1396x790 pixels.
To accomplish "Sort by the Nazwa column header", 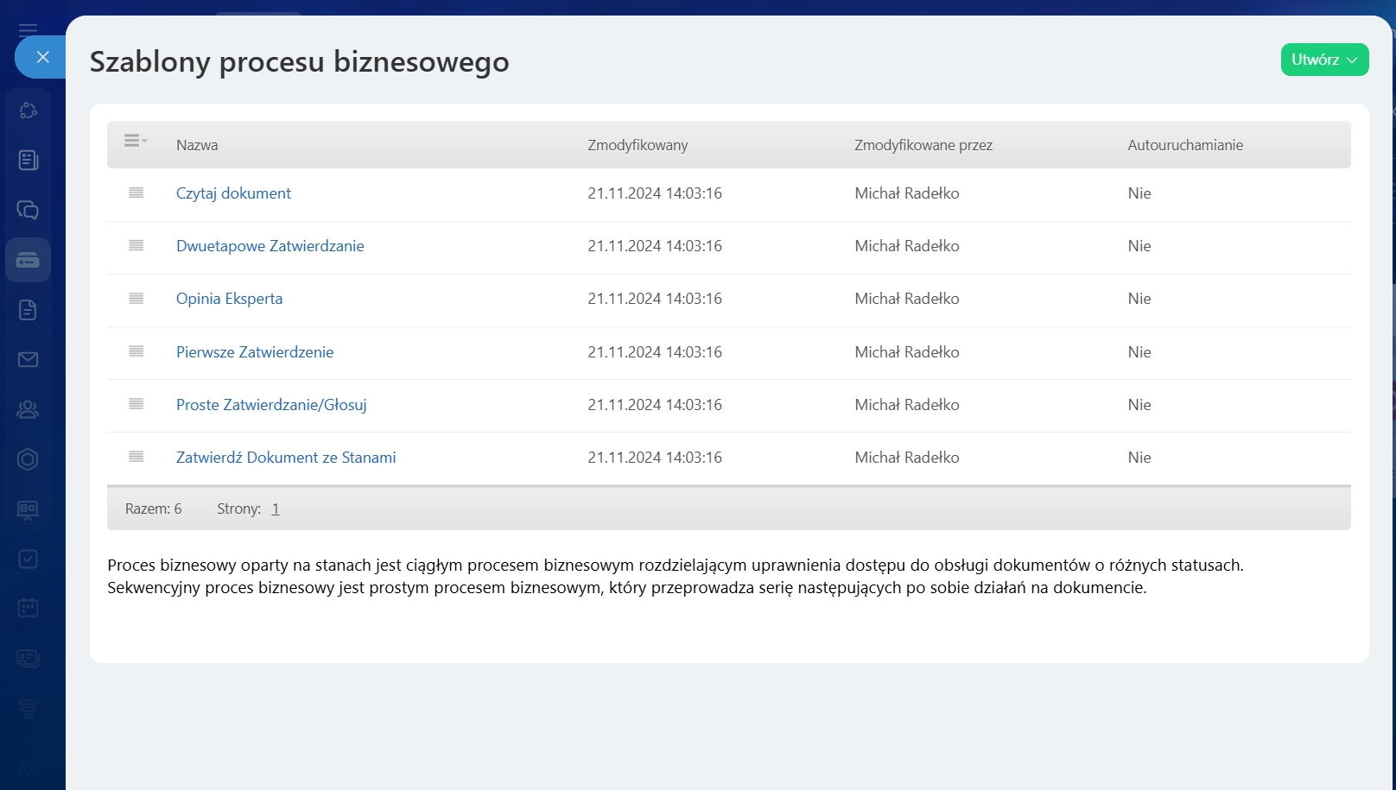I will (x=197, y=145).
